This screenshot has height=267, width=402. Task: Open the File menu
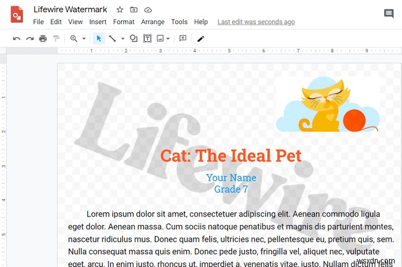point(38,22)
